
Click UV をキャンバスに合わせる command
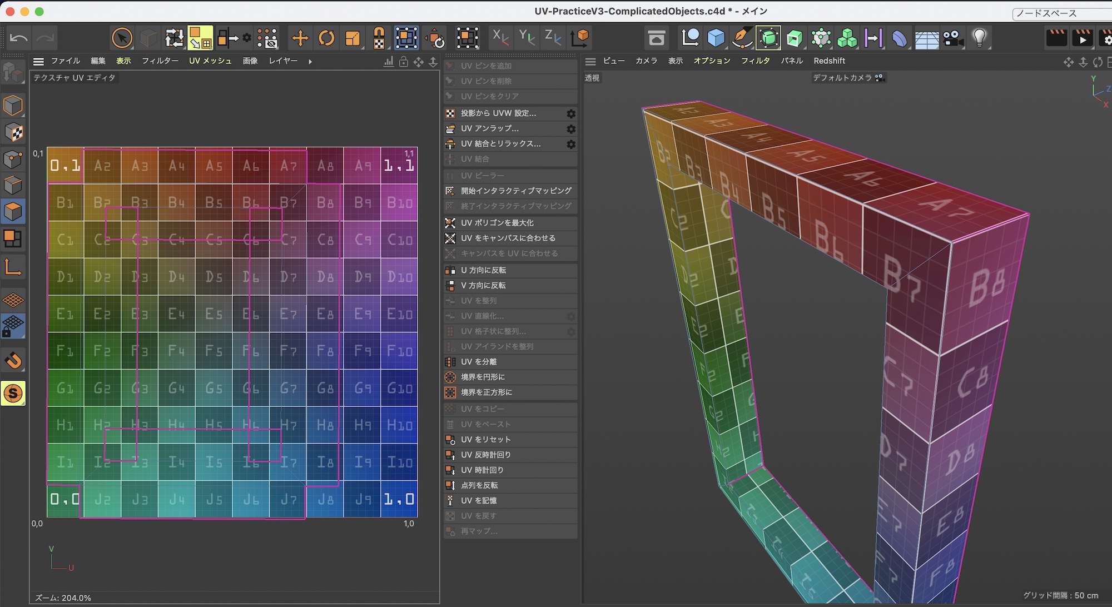[508, 238]
